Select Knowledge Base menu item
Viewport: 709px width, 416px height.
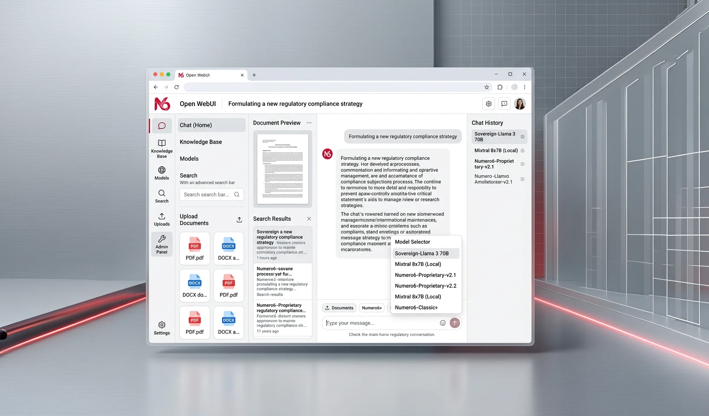pyautogui.click(x=200, y=142)
